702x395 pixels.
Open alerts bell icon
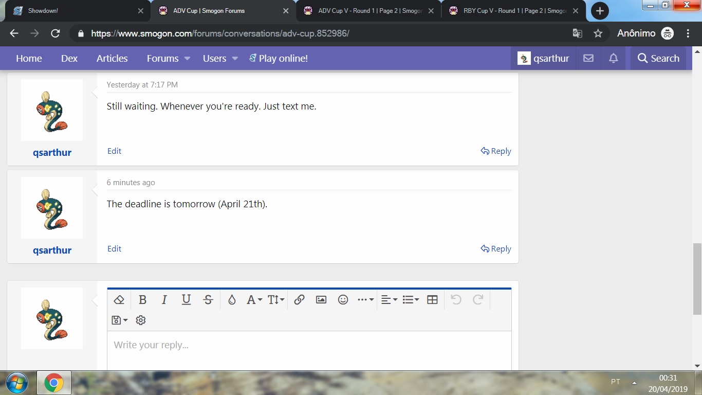[x=613, y=59]
